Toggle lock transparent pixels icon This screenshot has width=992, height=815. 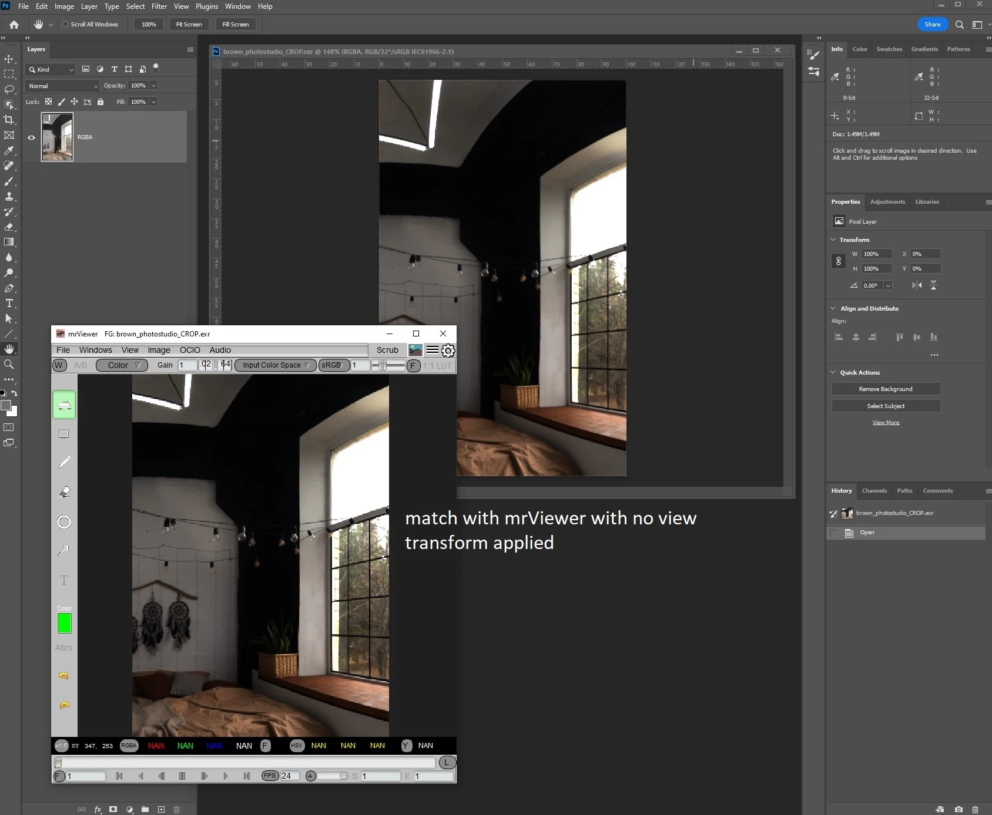coord(48,102)
